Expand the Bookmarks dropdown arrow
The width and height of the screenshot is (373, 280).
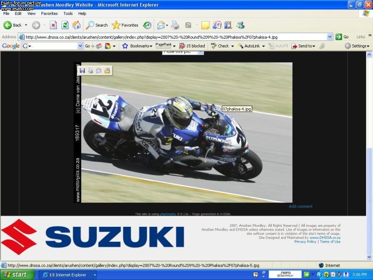(x=151, y=46)
